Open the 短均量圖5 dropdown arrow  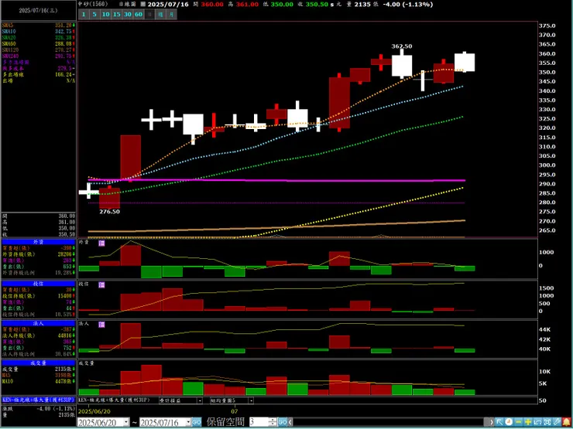pos(251,400)
